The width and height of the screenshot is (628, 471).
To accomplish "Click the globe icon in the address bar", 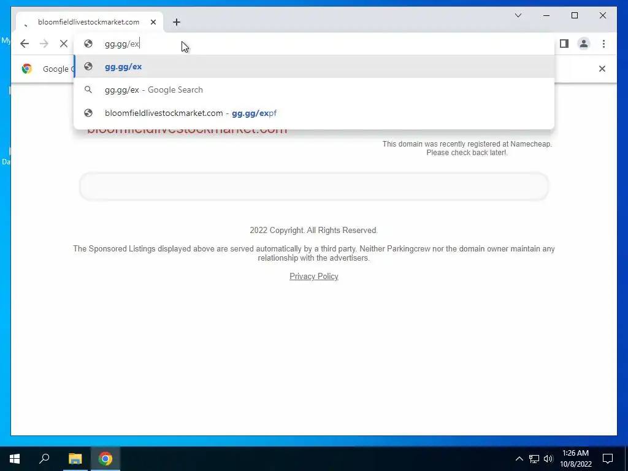I will tap(88, 44).
